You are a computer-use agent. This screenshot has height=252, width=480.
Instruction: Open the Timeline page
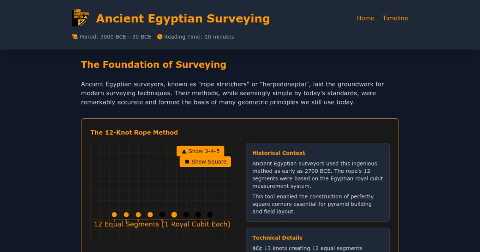click(395, 18)
